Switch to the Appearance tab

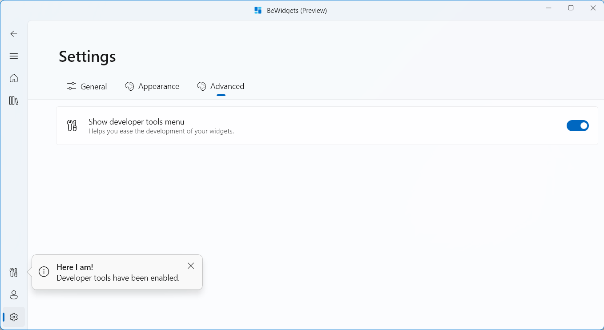152,86
